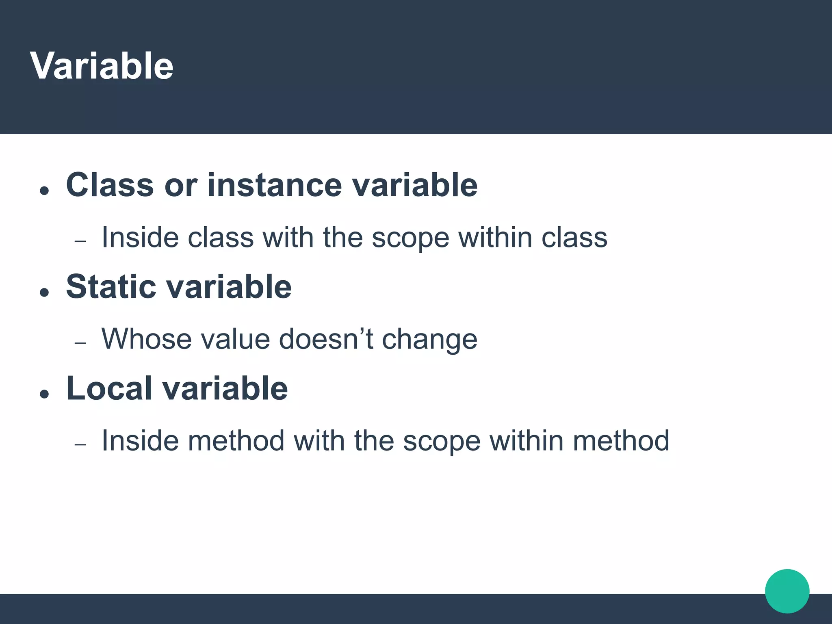The height and width of the screenshot is (624, 832).
Task: Click the final word 'method' in last line
Action: 621,441
